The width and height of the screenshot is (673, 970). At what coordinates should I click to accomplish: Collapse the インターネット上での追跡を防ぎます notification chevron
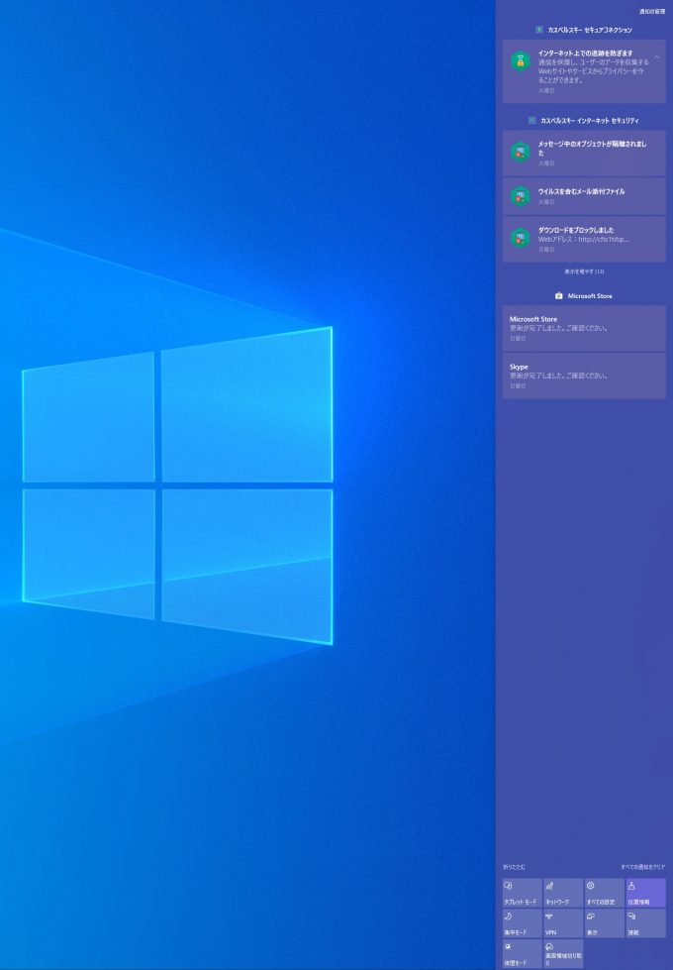coord(656,56)
